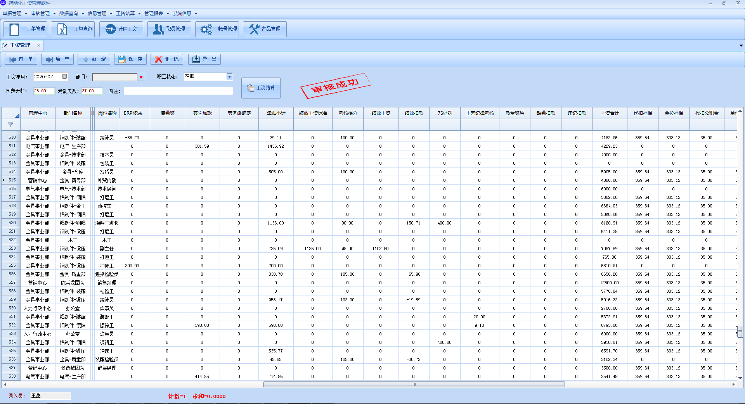Open the 工单查询 spreadsheet tool
This screenshot has width=745, height=404.
point(73,29)
